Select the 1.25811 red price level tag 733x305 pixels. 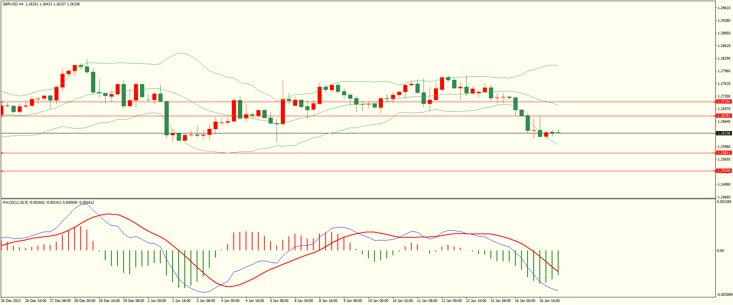(723, 153)
